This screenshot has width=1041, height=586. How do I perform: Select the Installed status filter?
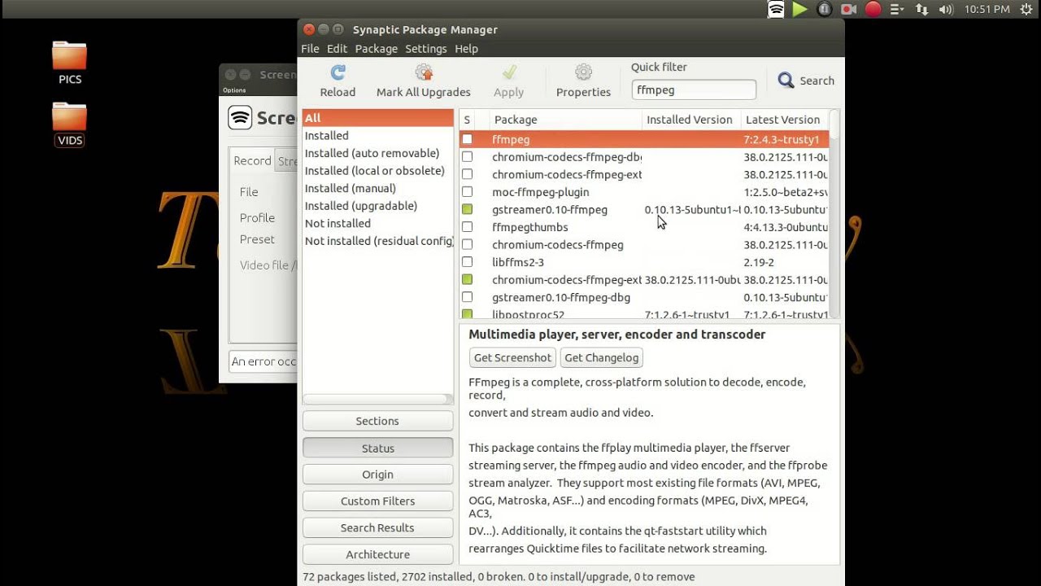pyautogui.click(x=377, y=136)
